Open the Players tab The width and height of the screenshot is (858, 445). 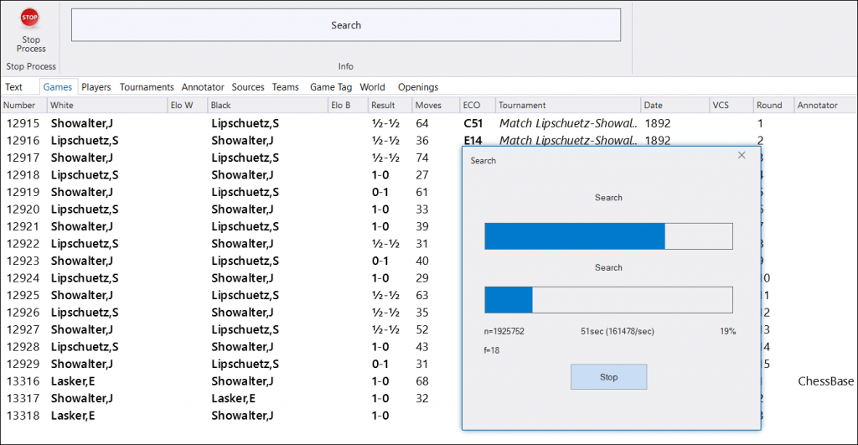pos(96,87)
